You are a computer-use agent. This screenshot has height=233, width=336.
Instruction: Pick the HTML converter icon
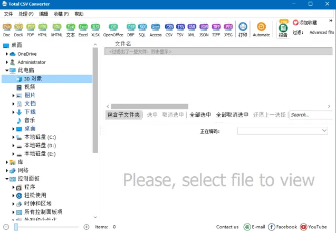[42, 29]
